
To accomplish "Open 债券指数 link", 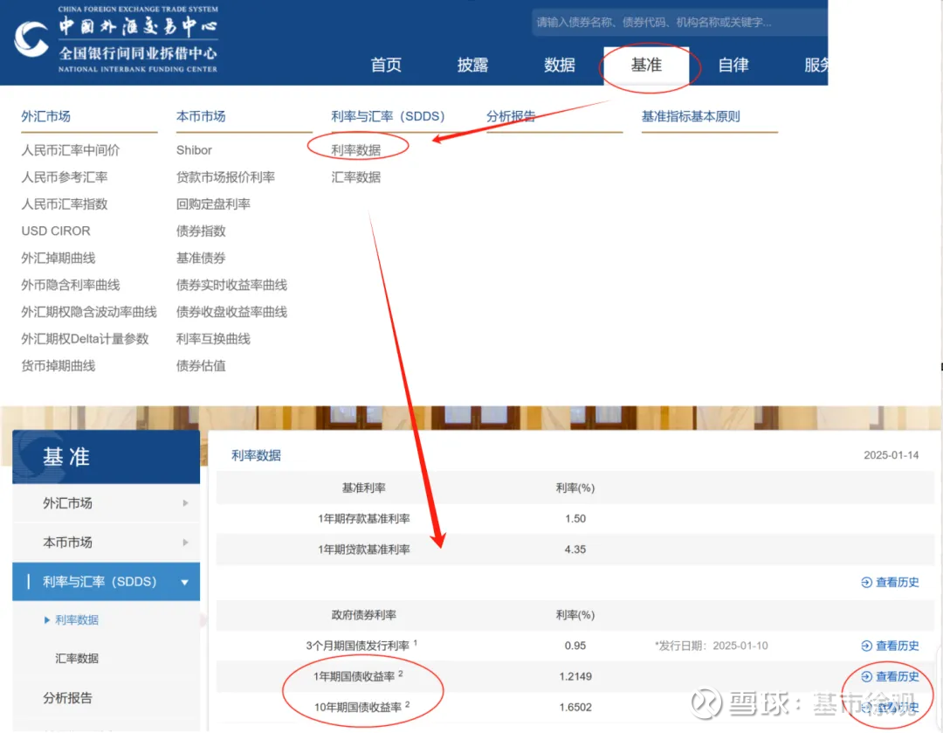I will click(x=201, y=232).
